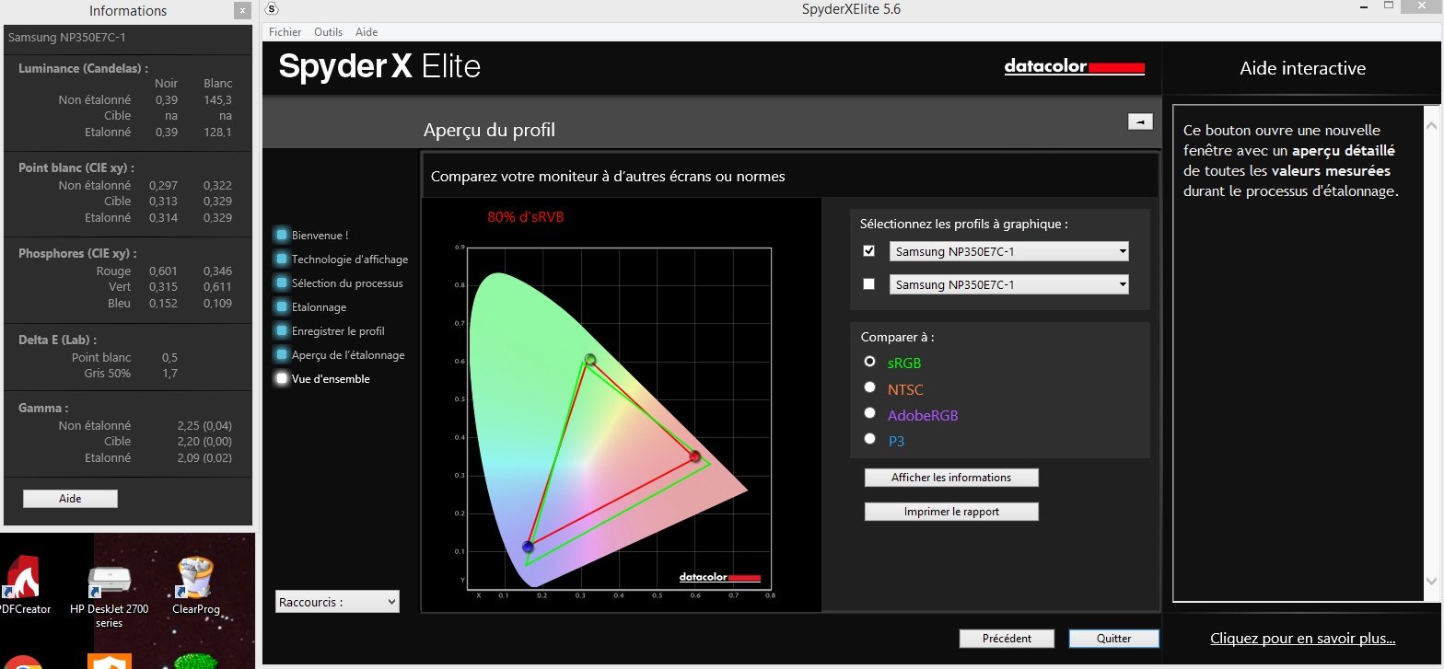1444x669 pixels.
Task: Select the AdobeRGB comparison radio button
Action: pos(869,413)
